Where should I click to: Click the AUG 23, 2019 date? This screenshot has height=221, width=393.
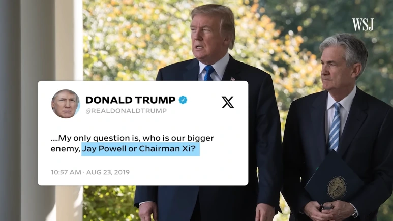click(x=108, y=172)
